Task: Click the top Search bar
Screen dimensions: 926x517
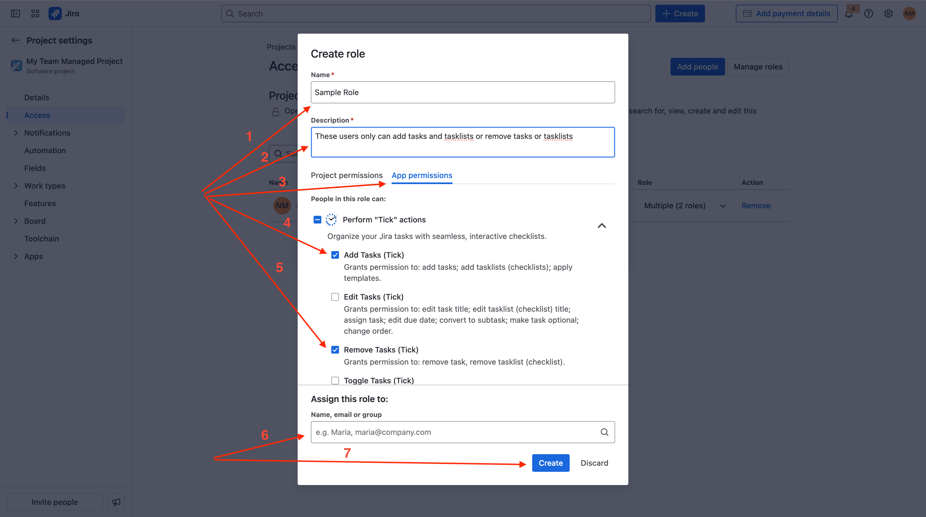Action: pos(435,14)
